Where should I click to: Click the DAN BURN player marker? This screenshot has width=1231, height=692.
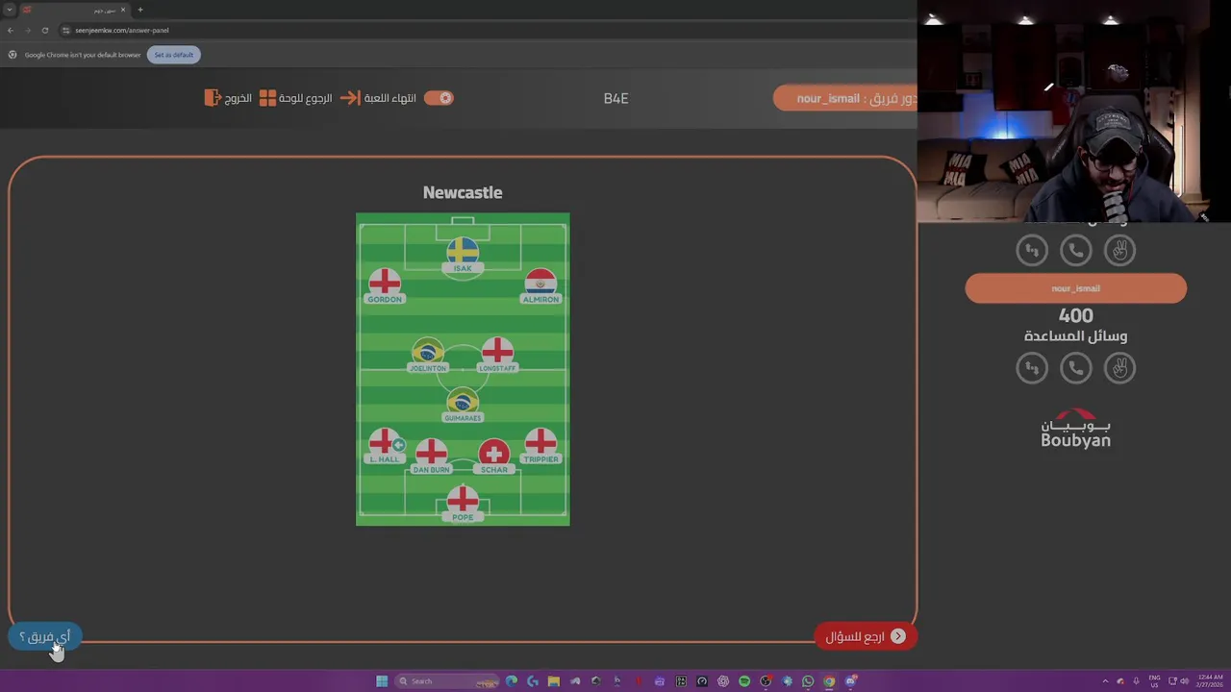coord(431,457)
